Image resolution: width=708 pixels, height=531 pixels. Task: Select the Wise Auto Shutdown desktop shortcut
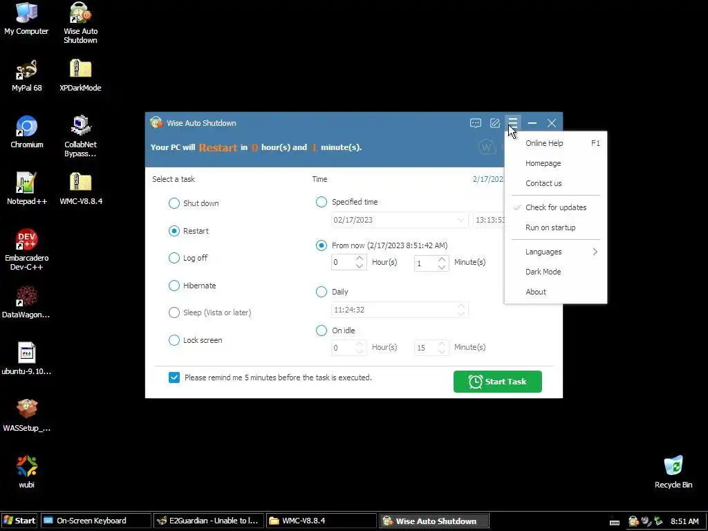80,24
